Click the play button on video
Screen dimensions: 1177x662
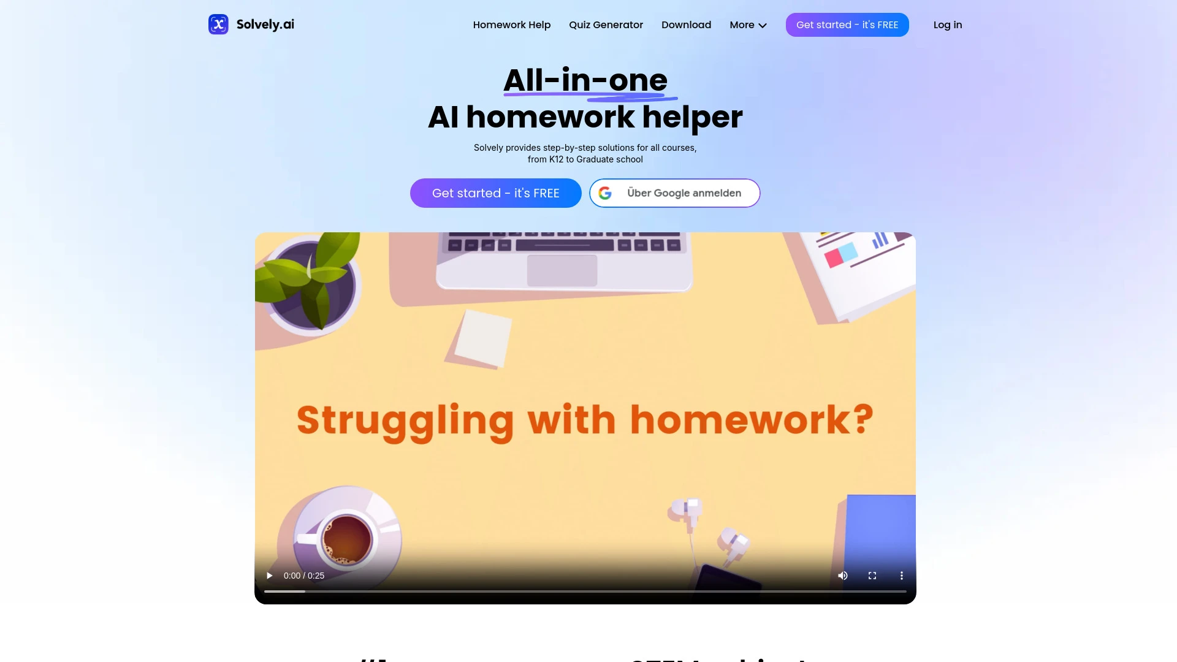(x=269, y=575)
